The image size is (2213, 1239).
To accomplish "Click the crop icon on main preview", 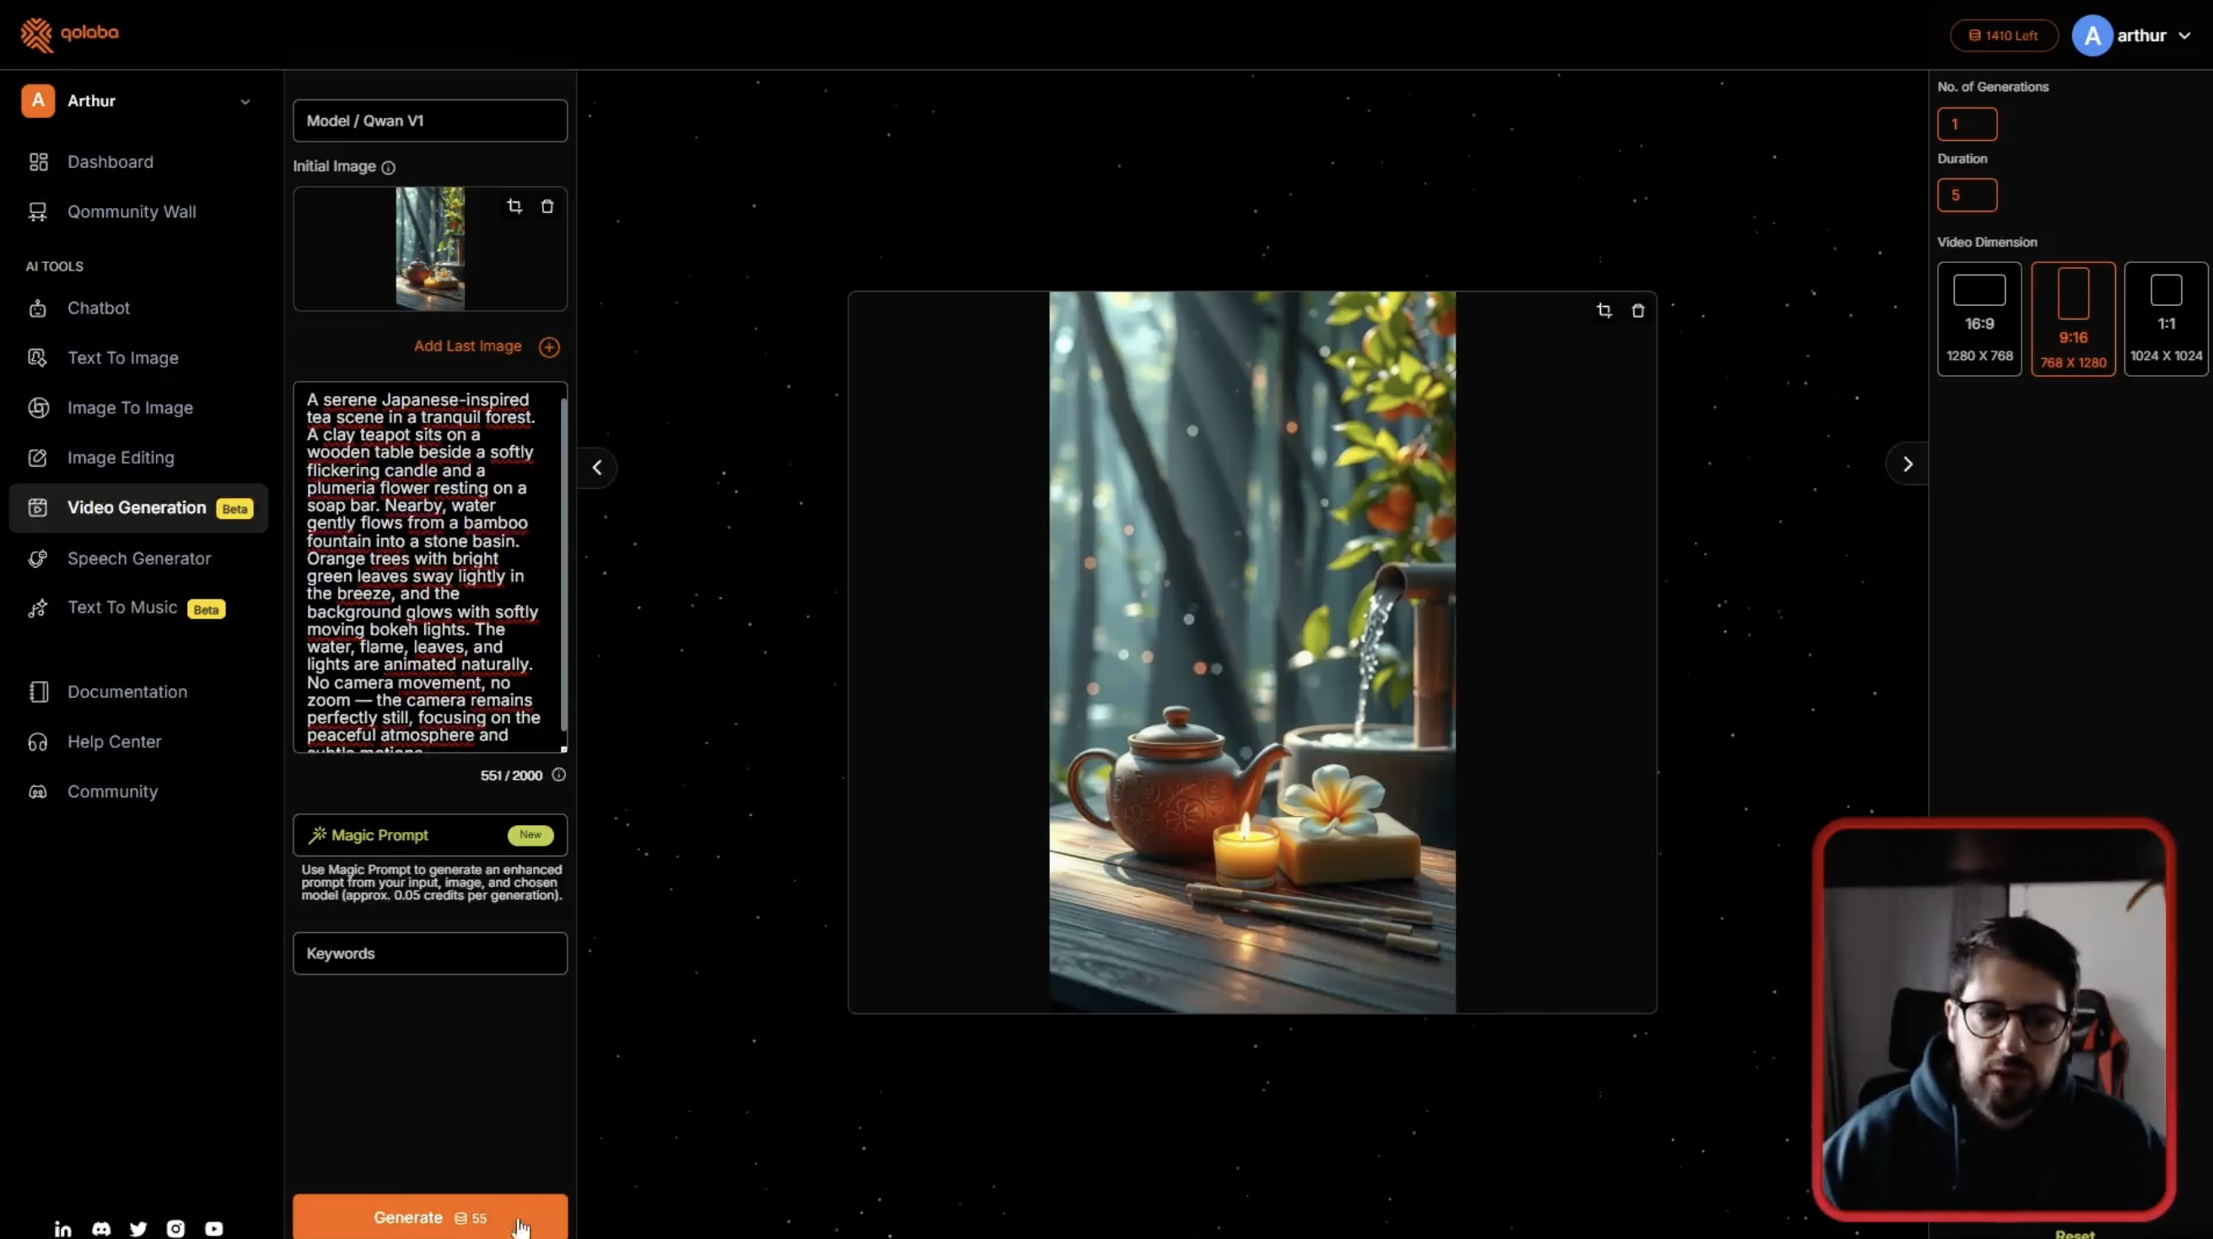I will [x=1604, y=311].
